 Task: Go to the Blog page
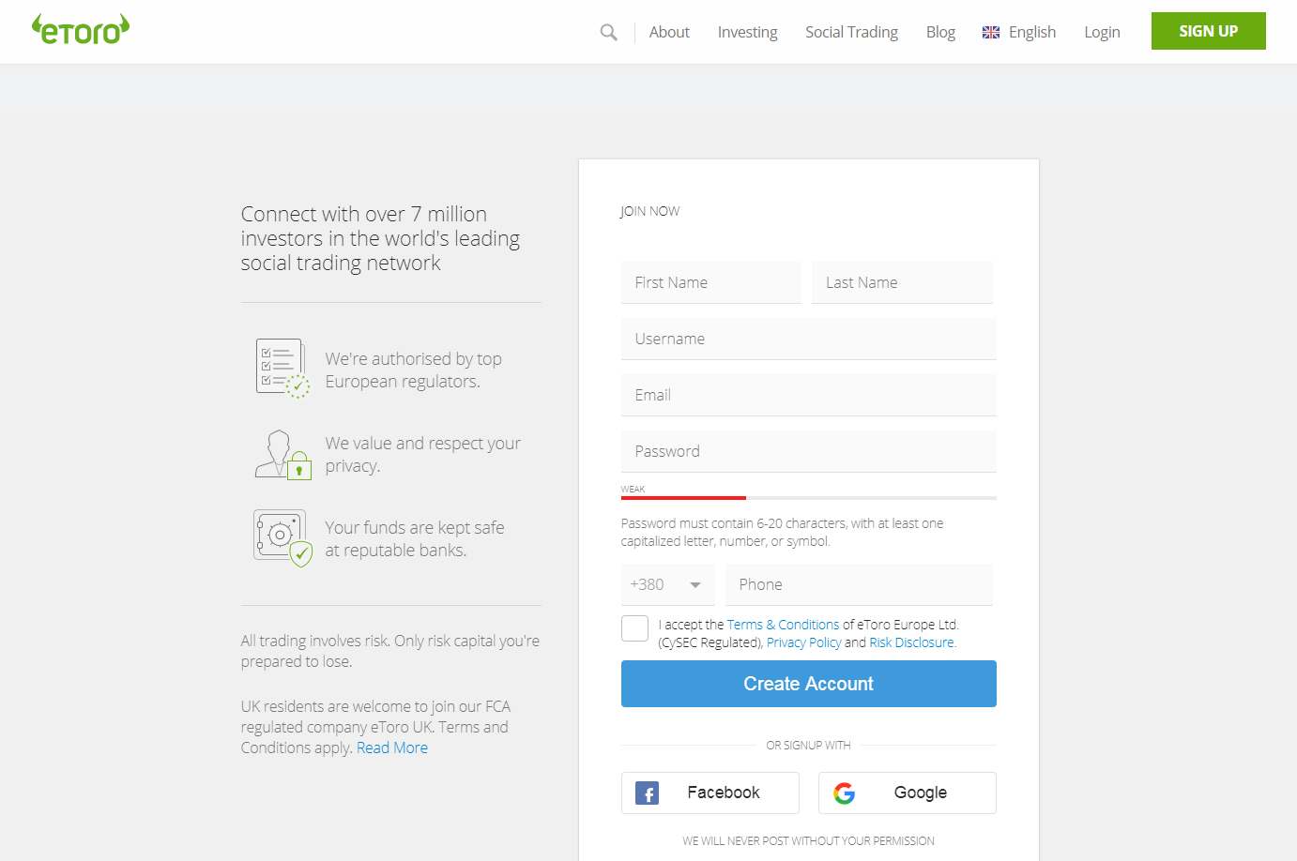click(x=940, y=32)
